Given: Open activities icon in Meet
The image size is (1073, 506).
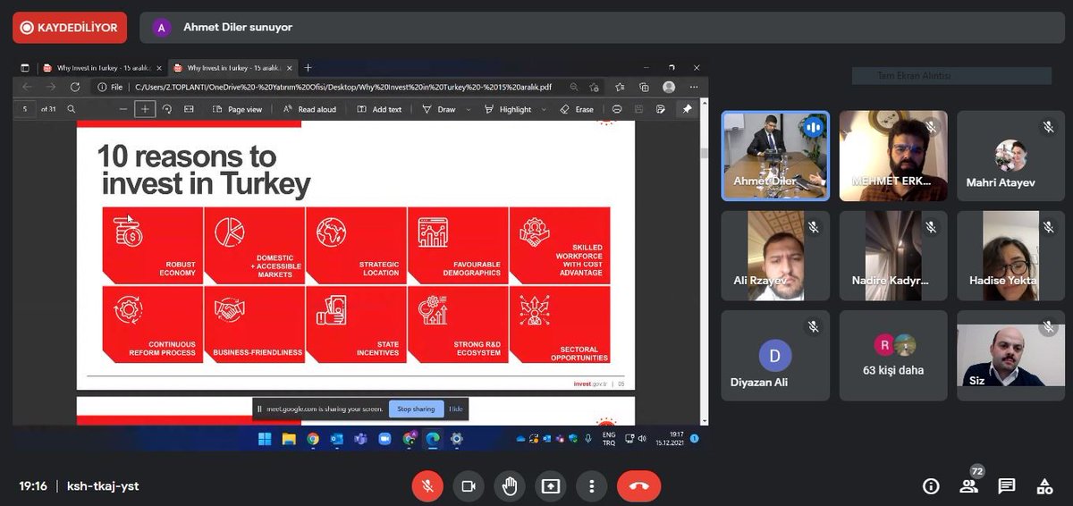Looking at the screenshot, I should click(1044, 486).
